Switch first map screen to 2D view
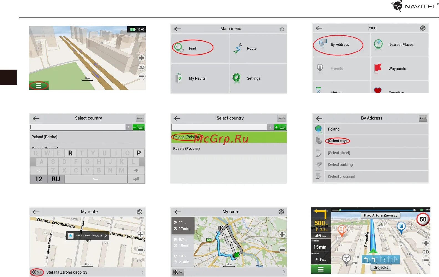Viewport: 439px width, 277px height. pos(142,67)
